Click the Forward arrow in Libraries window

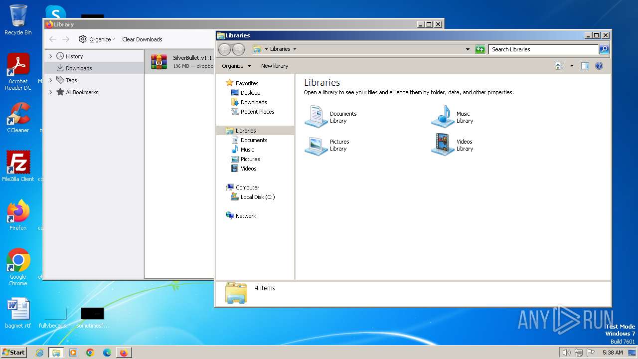[x=239, y=49]
